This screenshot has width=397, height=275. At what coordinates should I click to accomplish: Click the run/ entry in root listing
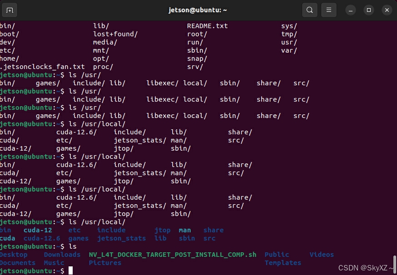pyautogui.click(x=195, y=42)
